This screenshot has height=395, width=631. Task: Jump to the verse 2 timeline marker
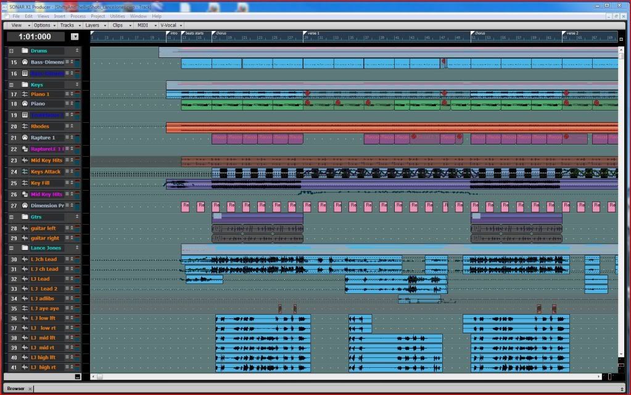click(x=571, y=33)
